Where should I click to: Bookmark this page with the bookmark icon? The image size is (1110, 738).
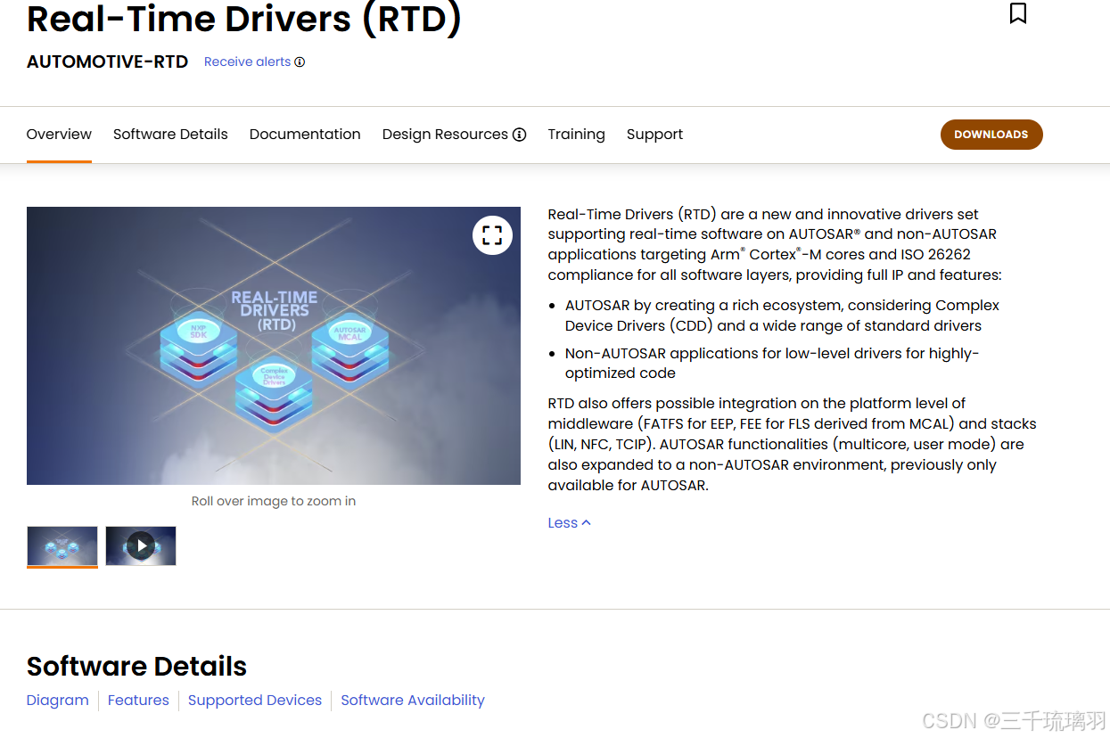[x=1017, y=13]
